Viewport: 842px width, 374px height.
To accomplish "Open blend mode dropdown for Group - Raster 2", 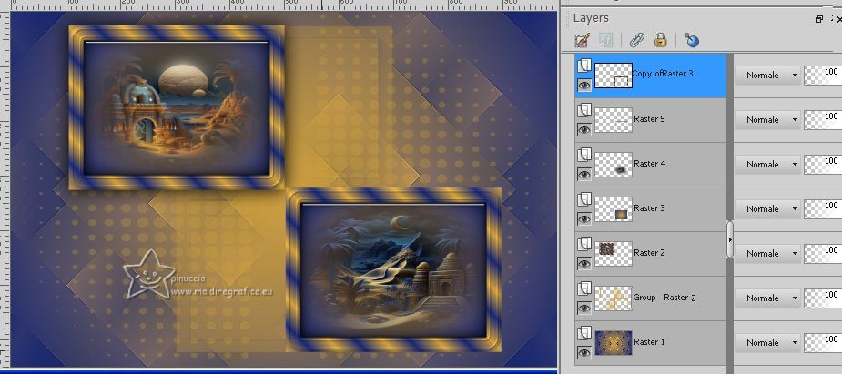I will click(767, 298).
